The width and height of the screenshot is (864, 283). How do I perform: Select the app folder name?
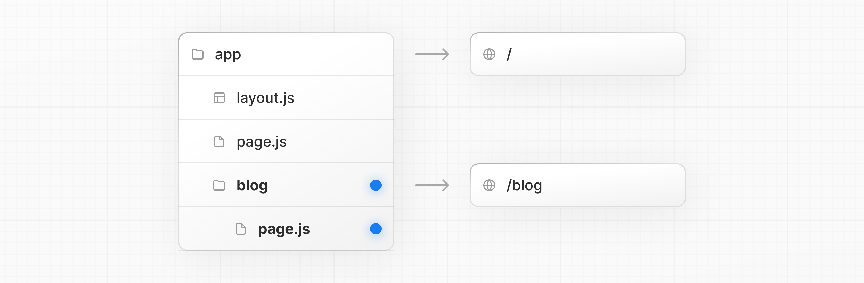click(x=228, y=54)
